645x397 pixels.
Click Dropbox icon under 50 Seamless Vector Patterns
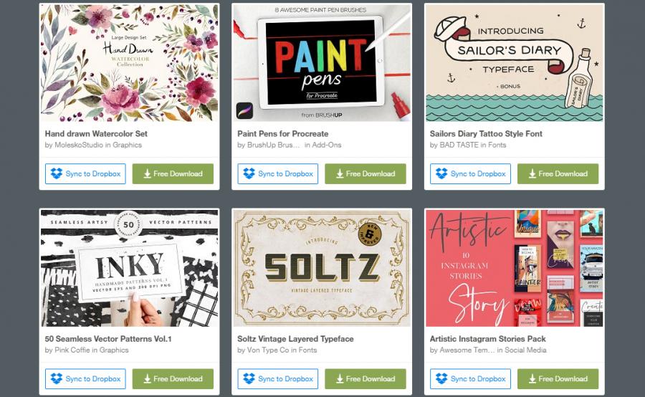(x=57, y=378)
